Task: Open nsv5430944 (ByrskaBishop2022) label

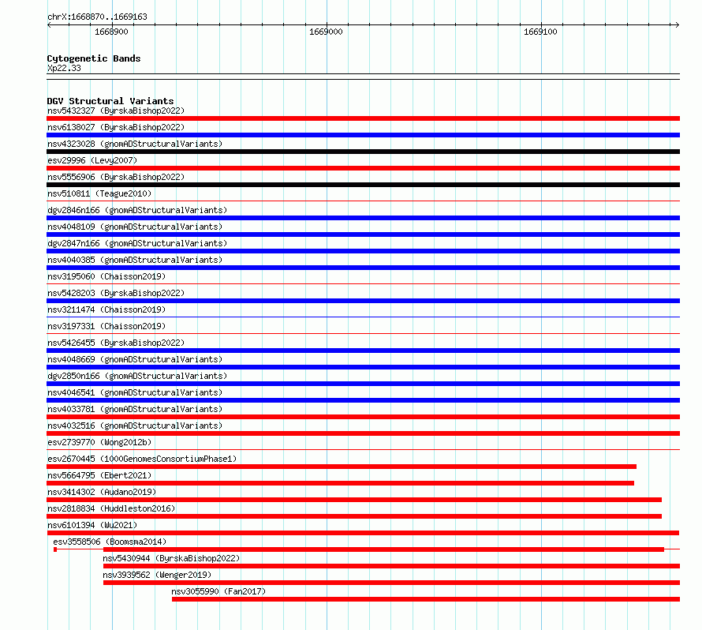Action: [171, 558]
